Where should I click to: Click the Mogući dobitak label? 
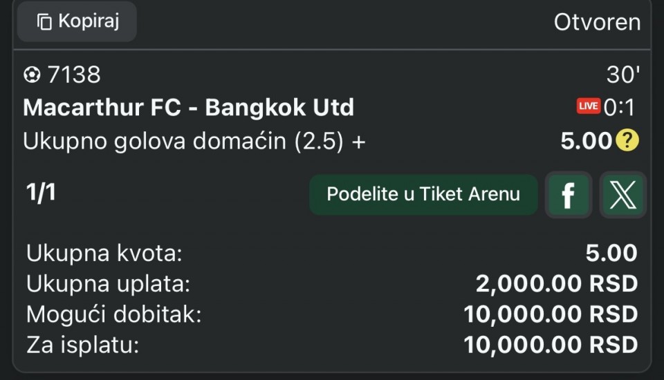[114, 314]
